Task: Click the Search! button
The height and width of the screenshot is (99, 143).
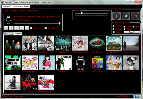Action: click(x=132, y=32)
